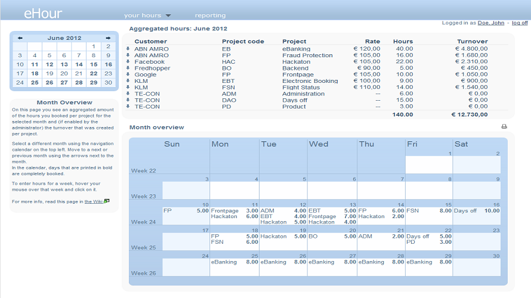Select June 30 in the small calendar
531x298 pixels.
(109, 83)
